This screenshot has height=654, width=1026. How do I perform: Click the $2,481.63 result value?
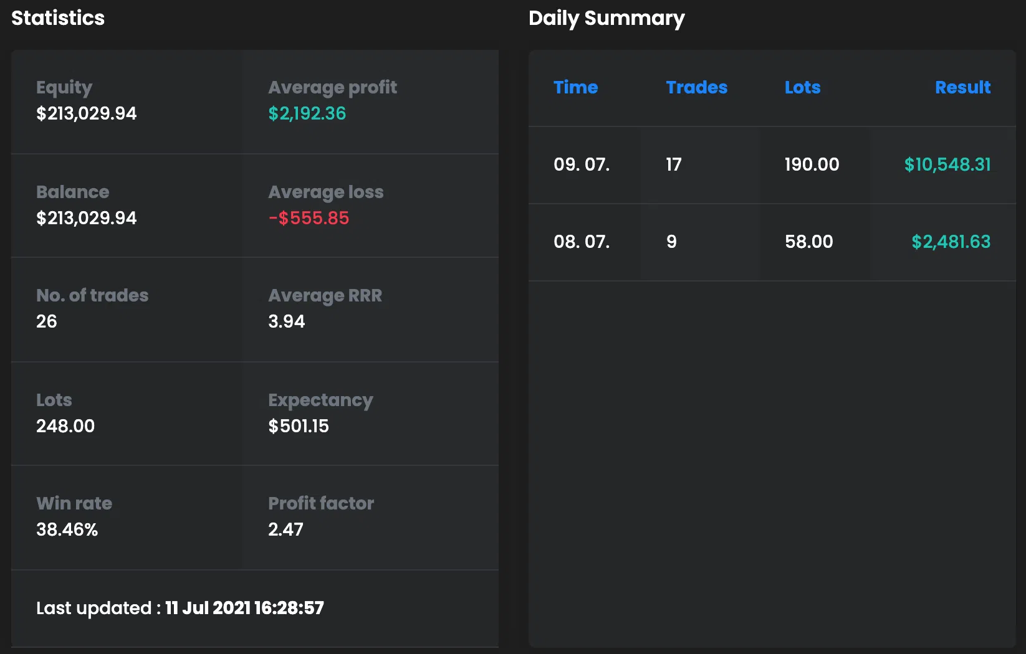pyautogui.click(x=951, y=242)
